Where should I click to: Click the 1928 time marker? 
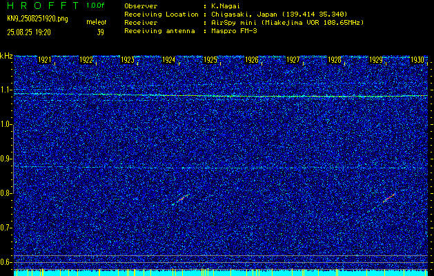point(335,60)
